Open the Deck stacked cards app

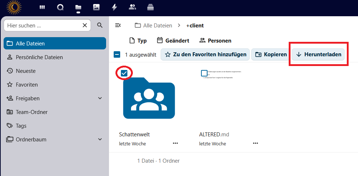[x=150, y=7]
